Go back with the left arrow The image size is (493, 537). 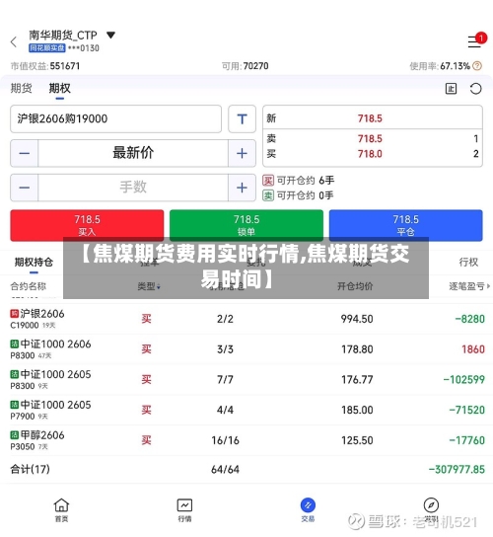click(x=14, y=42)
